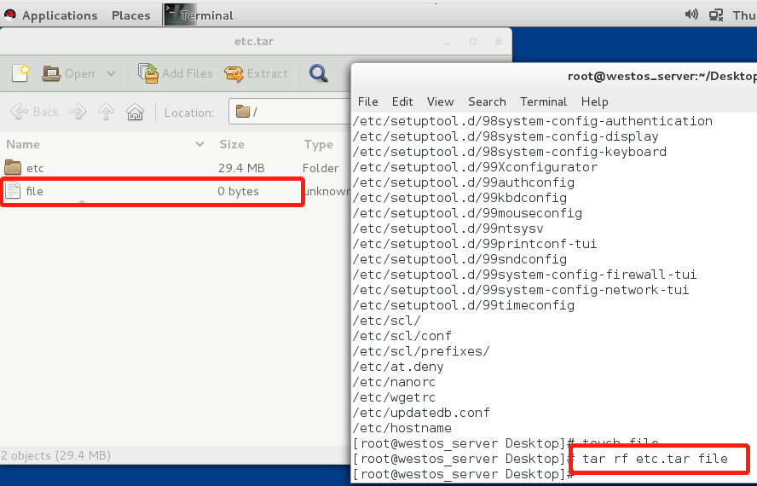Screen dimensions: 757x486
Task: Click the etc.tar window title bar
Action: [x=254, y=42]
